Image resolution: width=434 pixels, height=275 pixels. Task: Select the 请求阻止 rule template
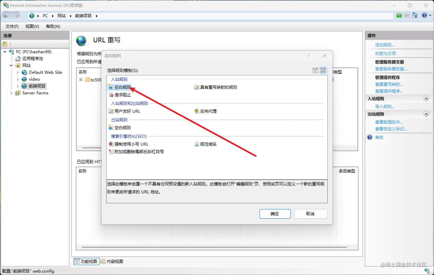click(x=120, y=95)
